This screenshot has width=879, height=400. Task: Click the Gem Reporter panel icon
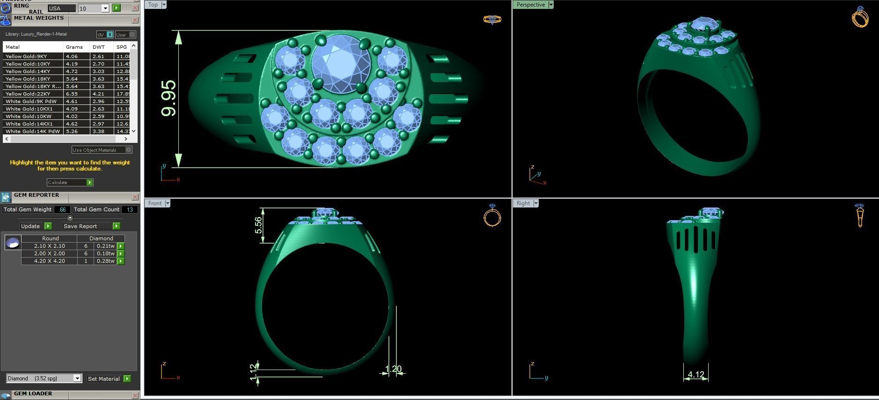click(x=6, y=197)
